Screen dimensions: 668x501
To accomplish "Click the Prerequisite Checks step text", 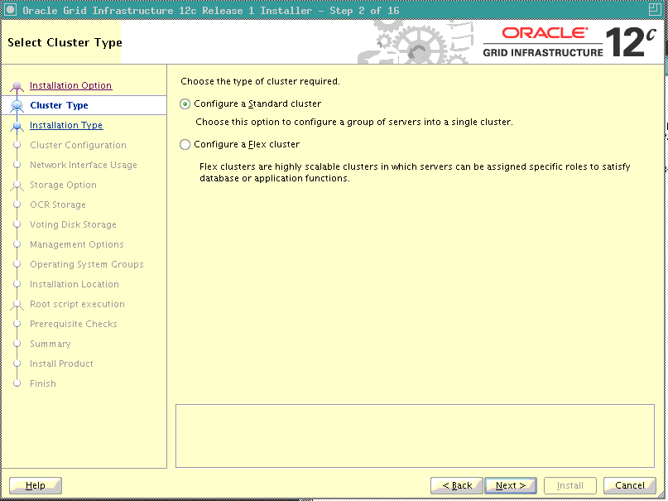I will 74,324.
